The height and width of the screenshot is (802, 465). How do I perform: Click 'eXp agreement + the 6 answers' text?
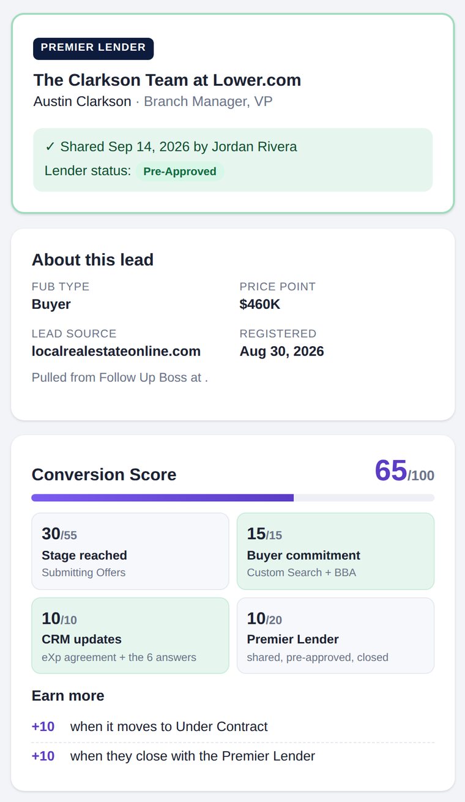119,657
